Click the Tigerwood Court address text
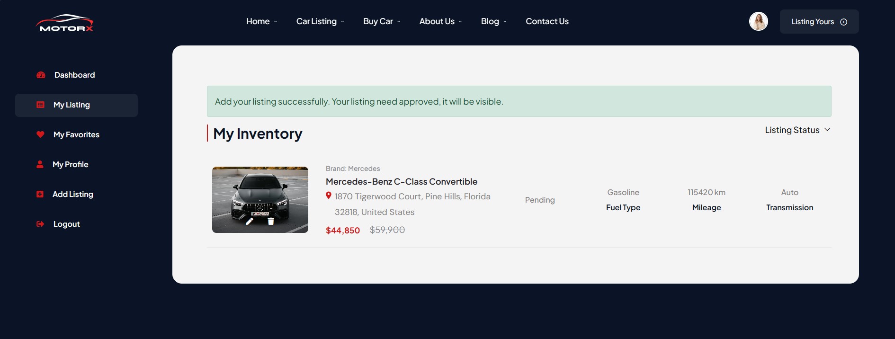 [x=412, y=204]
